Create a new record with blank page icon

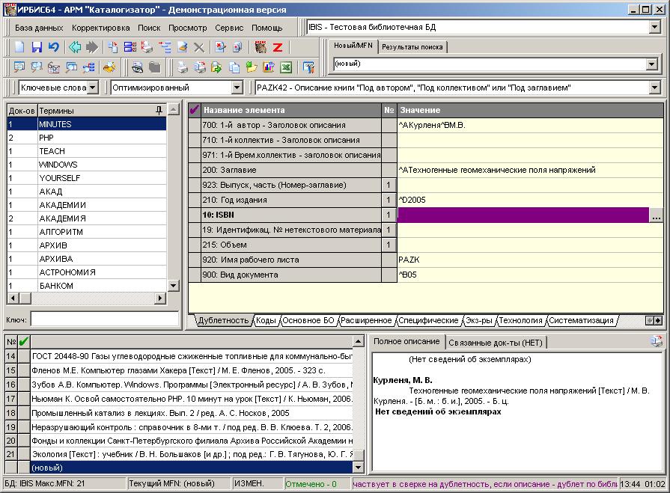pyautogui.click(x=20, y=47)
